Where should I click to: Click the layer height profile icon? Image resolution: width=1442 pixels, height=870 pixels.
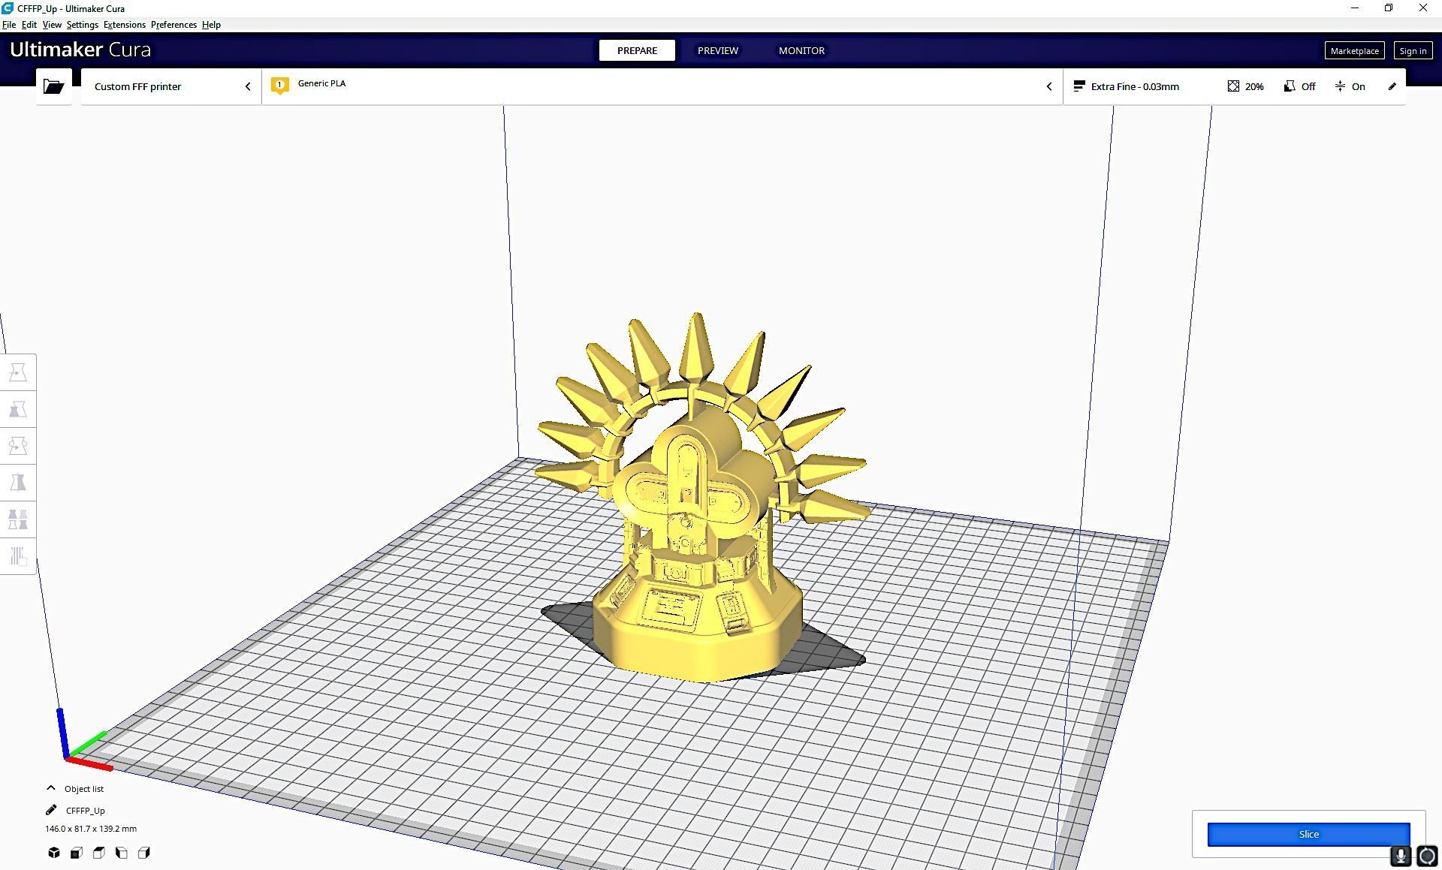[1079, 86]
